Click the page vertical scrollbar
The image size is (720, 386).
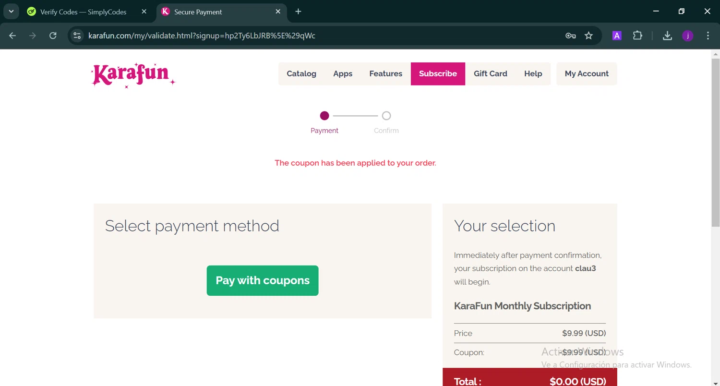[715, 143]
